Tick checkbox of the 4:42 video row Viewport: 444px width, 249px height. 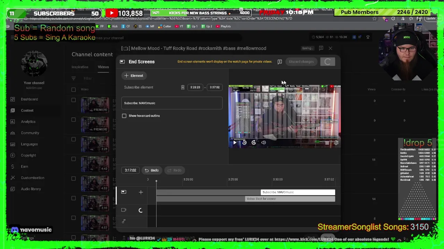pos(74,159)
